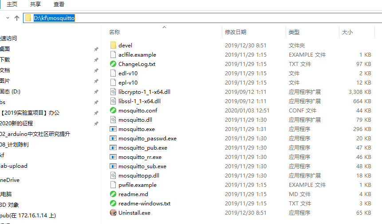This screenshot has width=382, height=224.
Task: Open the 主页 ribbon tab
Action: click(12, 4)
